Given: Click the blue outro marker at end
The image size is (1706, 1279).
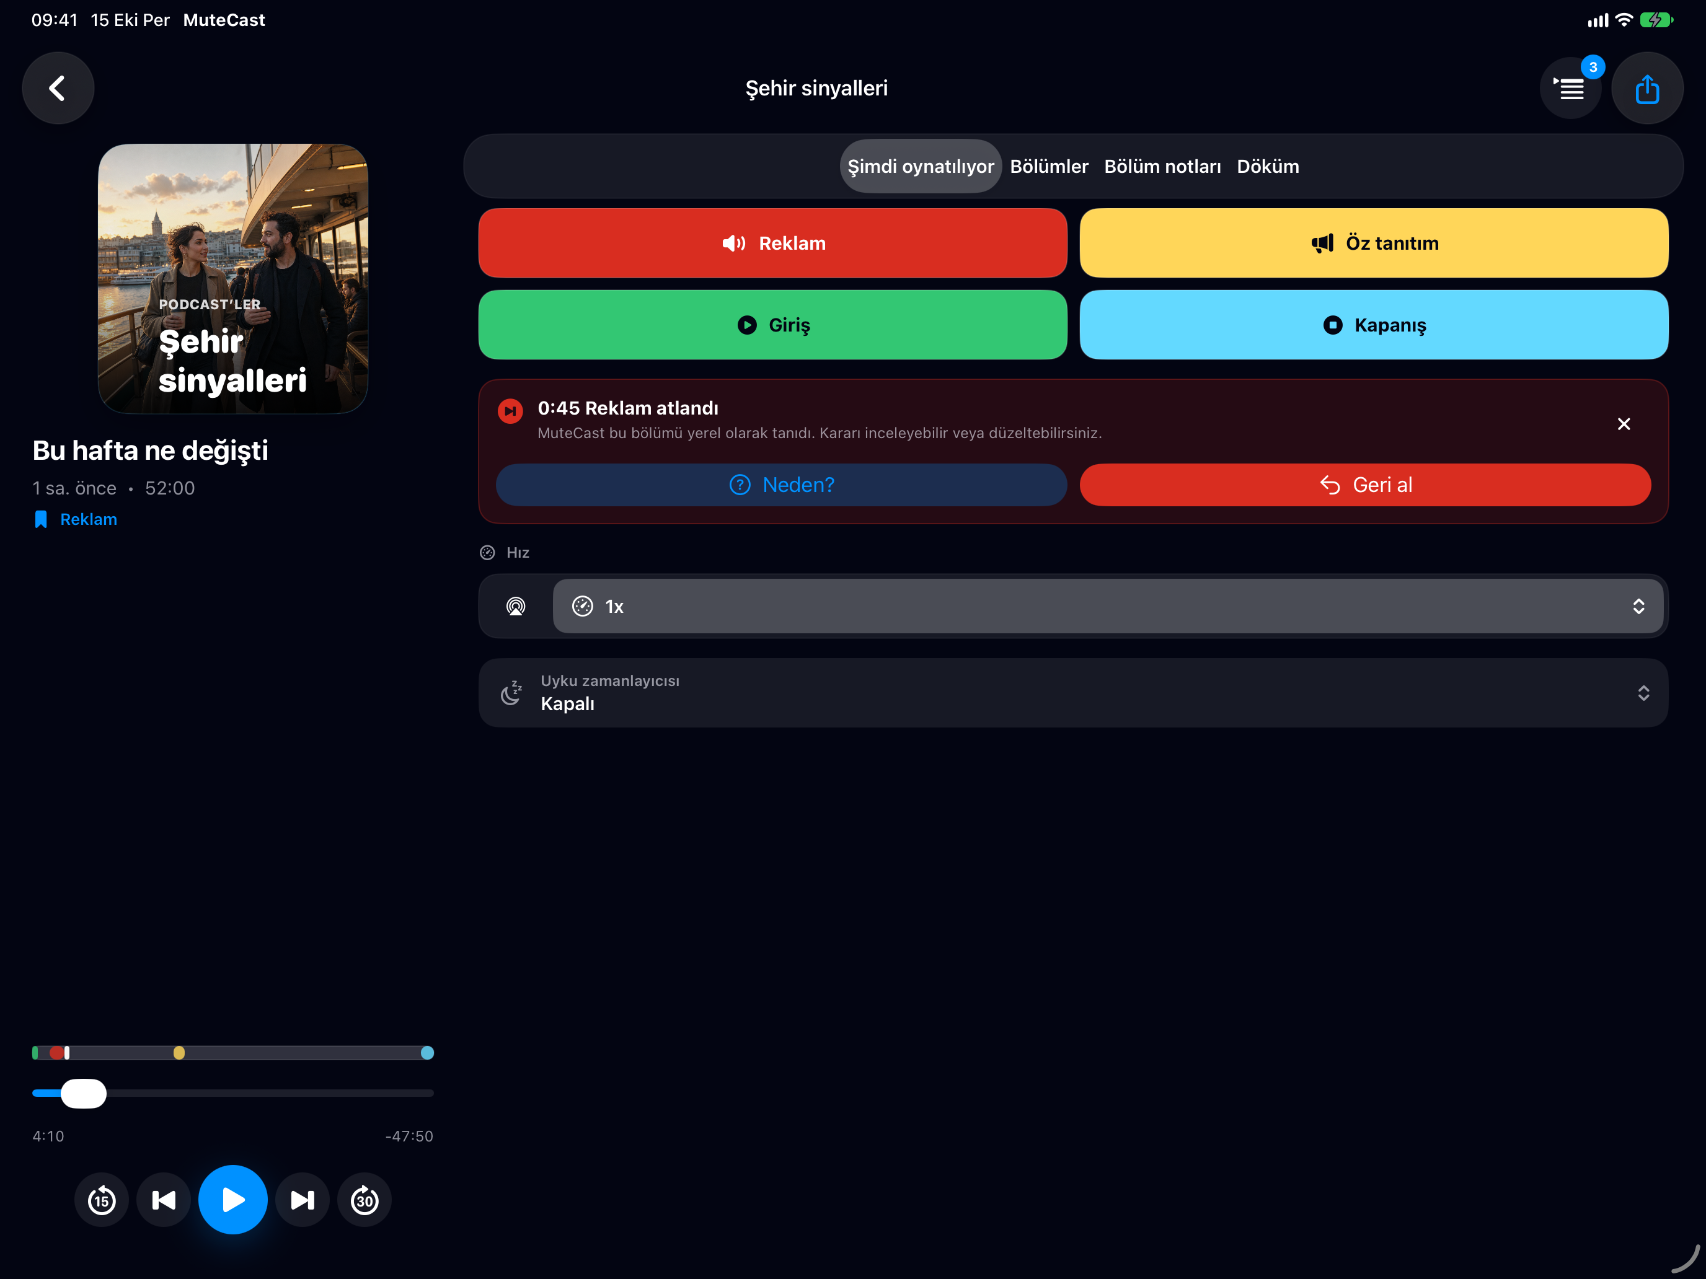Looking at the screenshot, I should 427,1052.
